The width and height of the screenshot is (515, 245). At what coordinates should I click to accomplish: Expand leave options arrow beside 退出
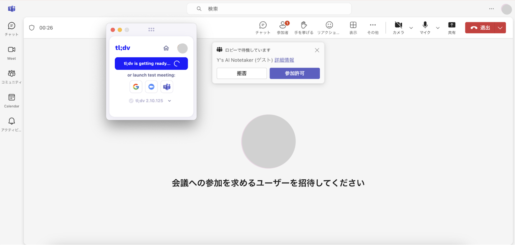[x=500, y=28]
